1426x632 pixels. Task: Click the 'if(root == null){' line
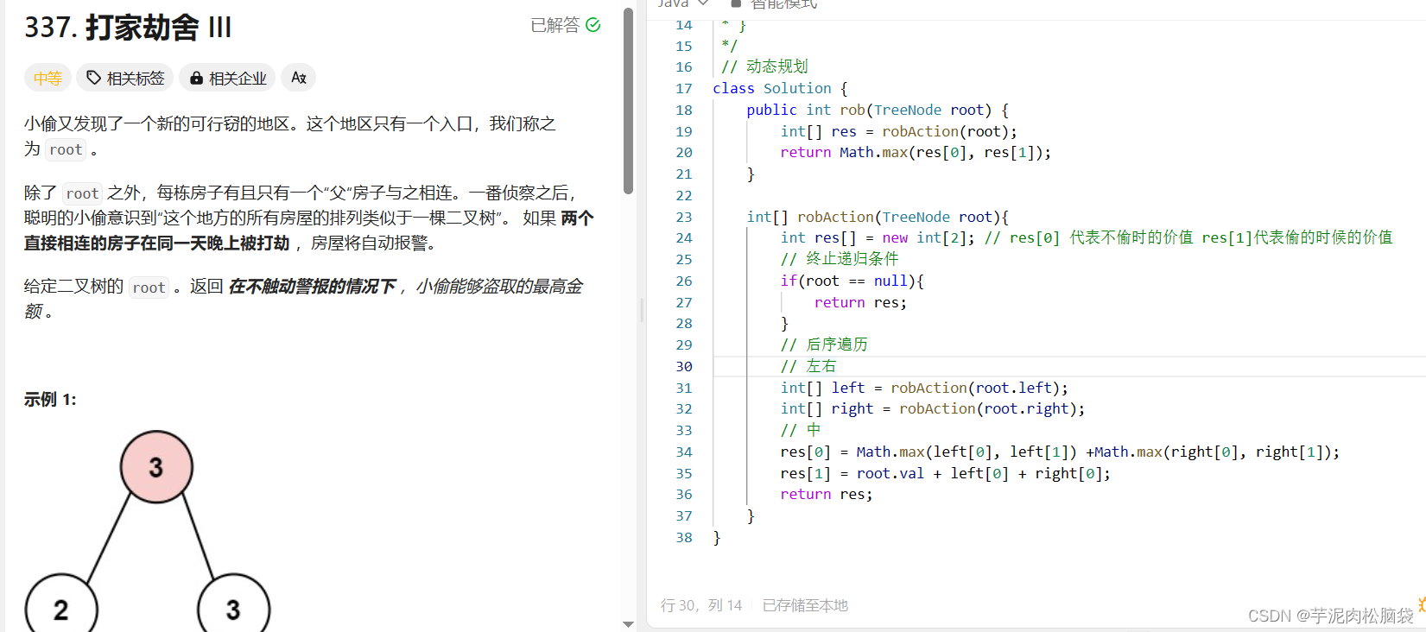[852, 281]
